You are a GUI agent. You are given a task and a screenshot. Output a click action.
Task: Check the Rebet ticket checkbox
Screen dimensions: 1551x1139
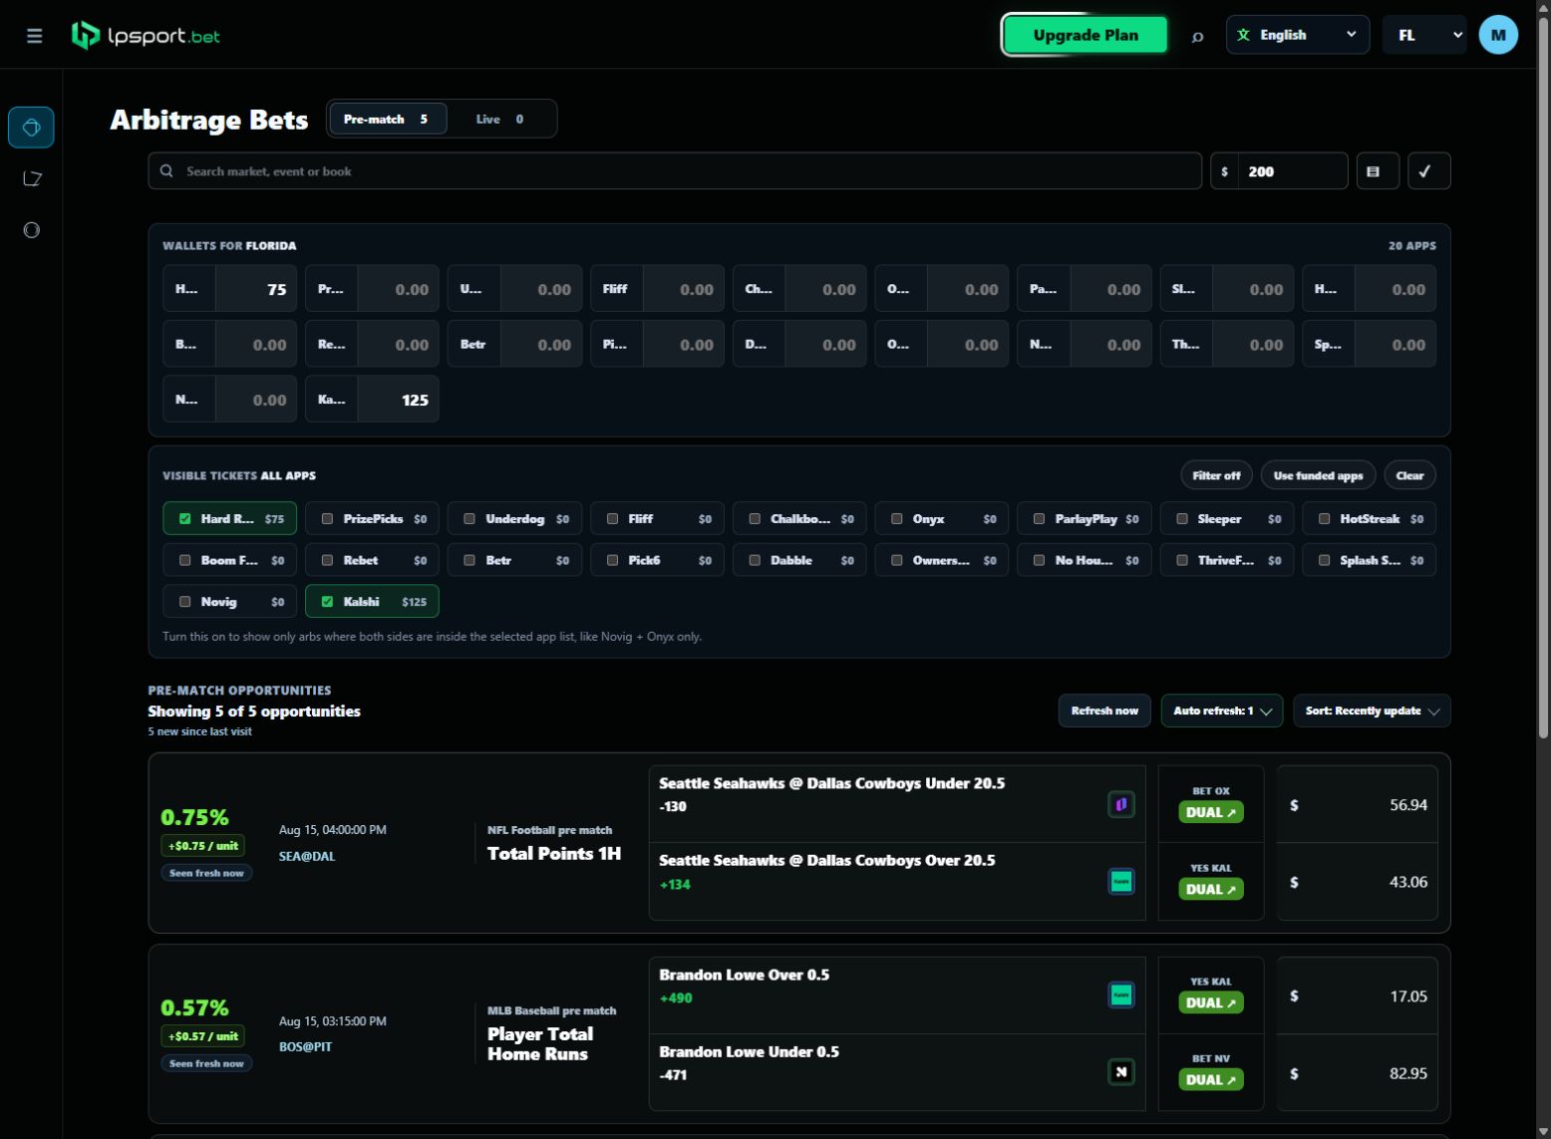327,560
